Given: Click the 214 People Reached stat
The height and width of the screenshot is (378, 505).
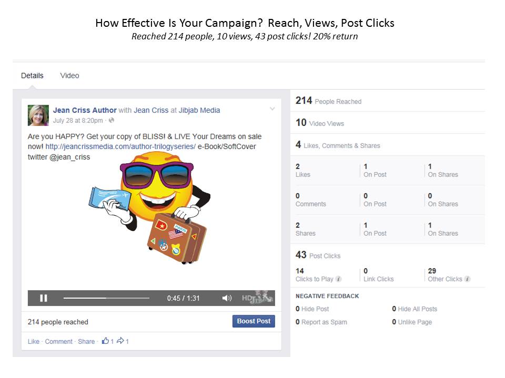Looking at the screenshot, I should pos(328,101).
